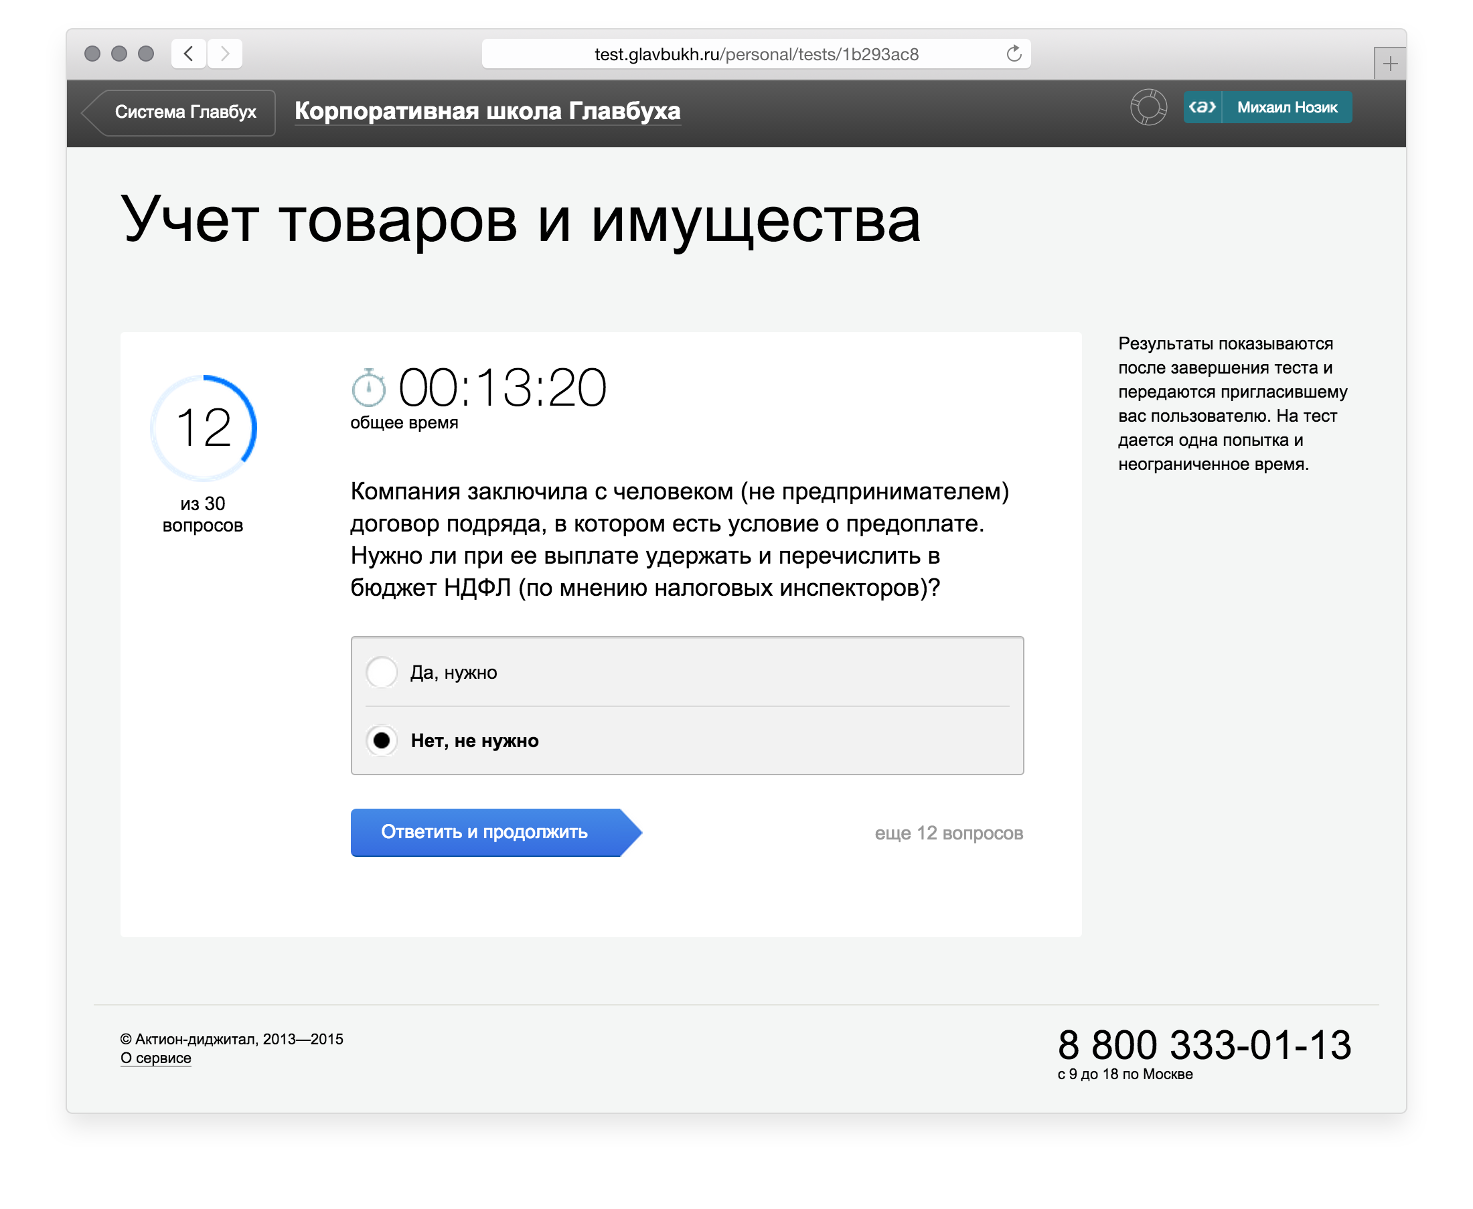Open 'Корпоративная школа Главбуха' header link

[487, 111]
